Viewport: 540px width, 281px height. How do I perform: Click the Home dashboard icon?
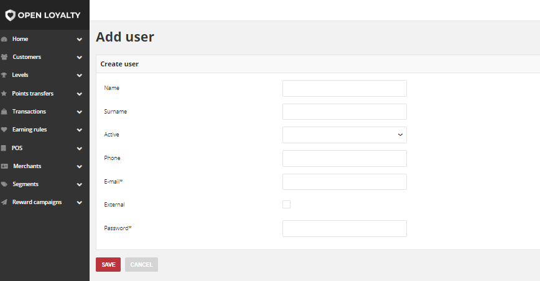point(4,39)
